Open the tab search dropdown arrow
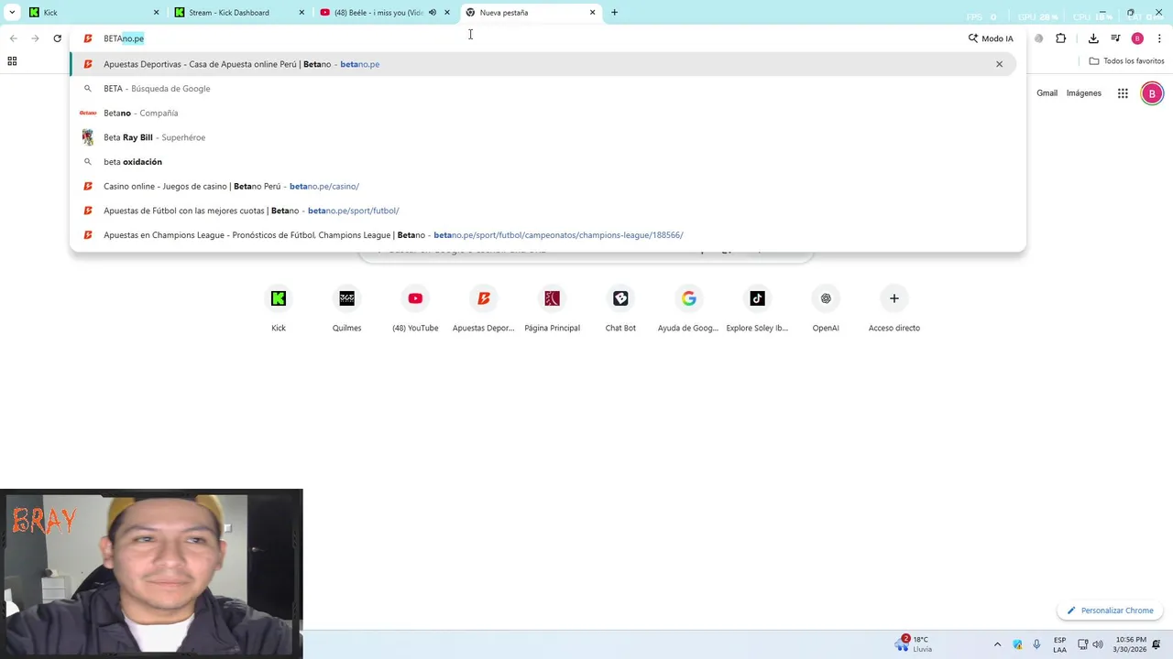 click(x=12, y=13)
